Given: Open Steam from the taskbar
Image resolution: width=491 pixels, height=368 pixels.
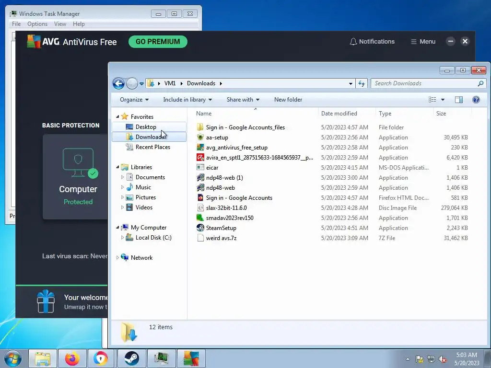Looking at the screenshot, I should (132, 358).
